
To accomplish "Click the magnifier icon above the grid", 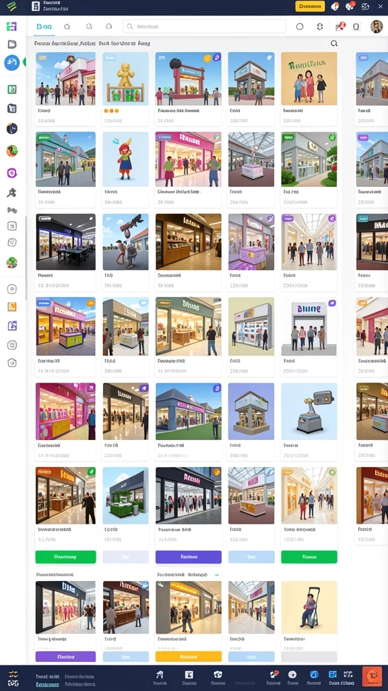I will [334, 43].
